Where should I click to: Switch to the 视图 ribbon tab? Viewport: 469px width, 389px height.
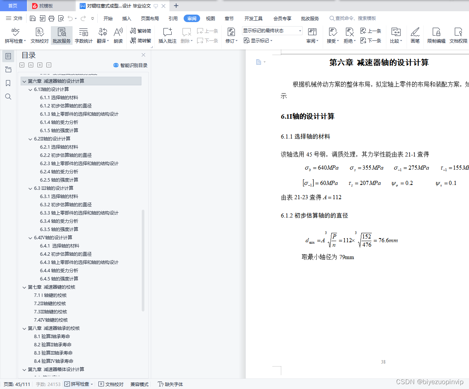click(x=210, y=18)
